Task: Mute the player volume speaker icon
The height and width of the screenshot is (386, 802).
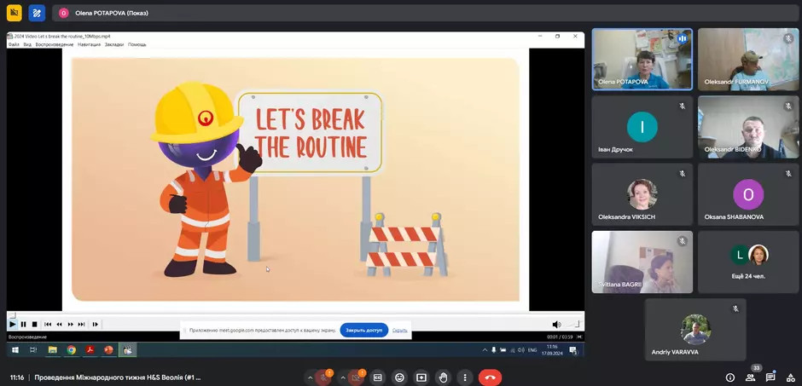Action: pyautogui.click(x=556, y=324)
